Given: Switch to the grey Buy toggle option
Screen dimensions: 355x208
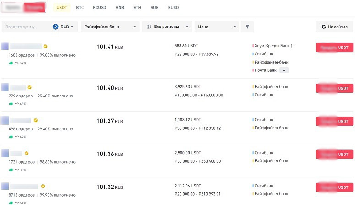Looking at the screenshot, I should (13, 8).
